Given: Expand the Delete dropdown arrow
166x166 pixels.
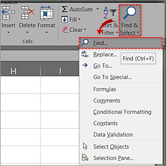Looking at the screenshot, I should (27, 32).
